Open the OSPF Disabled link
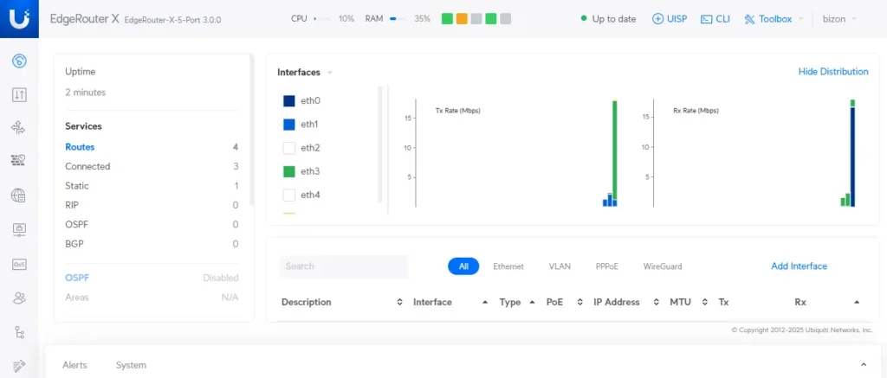This screenshot has height=378, width=887. tap(77, 278)
